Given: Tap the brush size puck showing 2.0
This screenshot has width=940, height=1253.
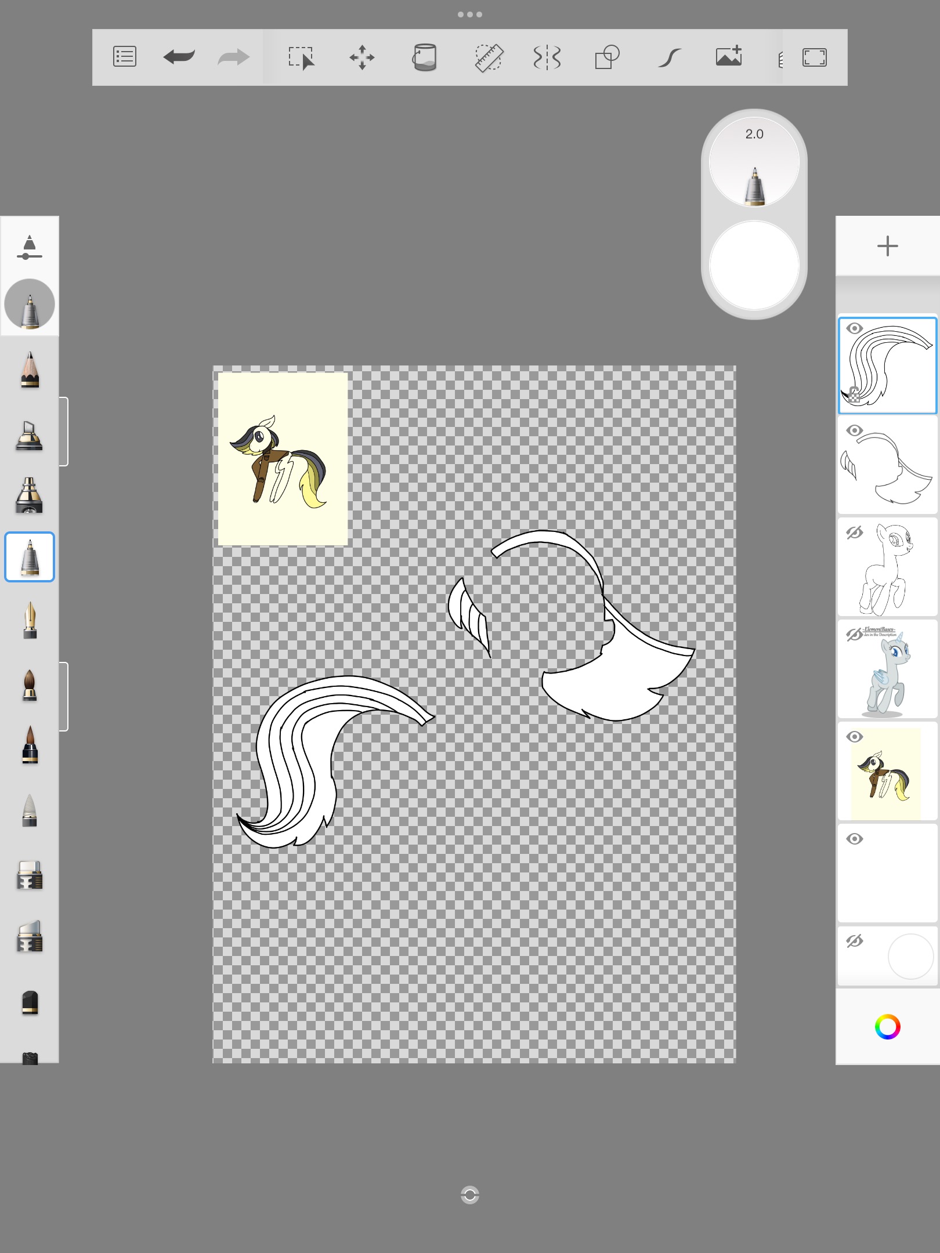Looking at the screenshot, I should (x=754, y=162).
